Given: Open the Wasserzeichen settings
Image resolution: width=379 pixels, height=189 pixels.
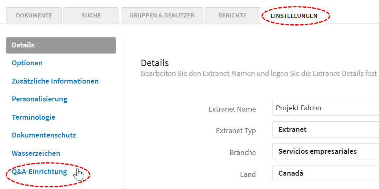Looking at the screenshot, I should (x=36, y=153).
